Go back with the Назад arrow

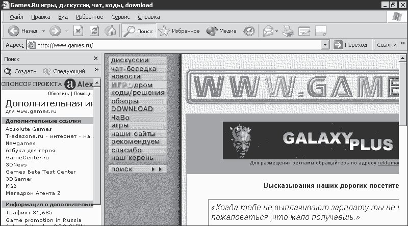tap(22, 31)
